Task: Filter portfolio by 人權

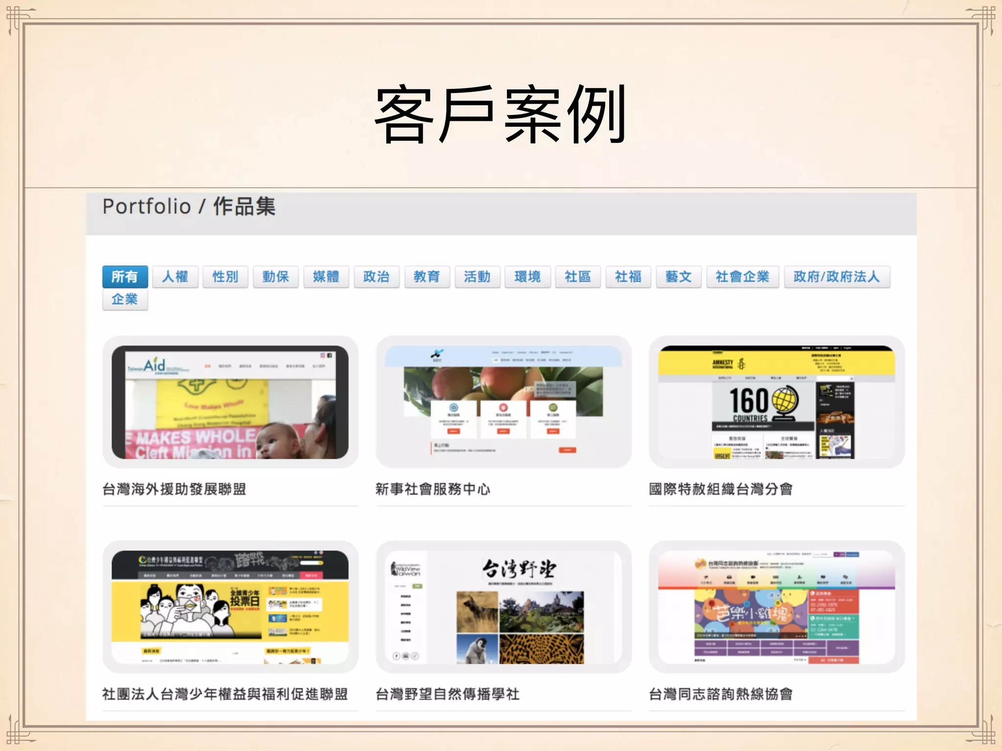Action: (x=175, y=277)
